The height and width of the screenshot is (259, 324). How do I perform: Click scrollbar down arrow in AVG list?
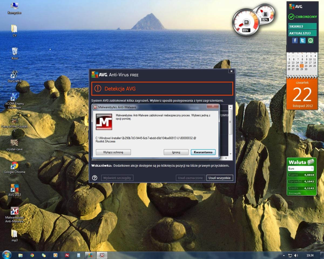pos(230,154)
